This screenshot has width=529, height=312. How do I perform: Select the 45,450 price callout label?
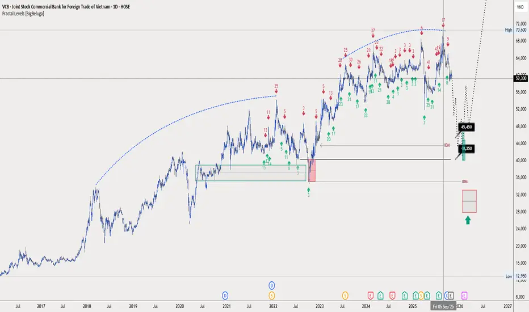[467, 127]
